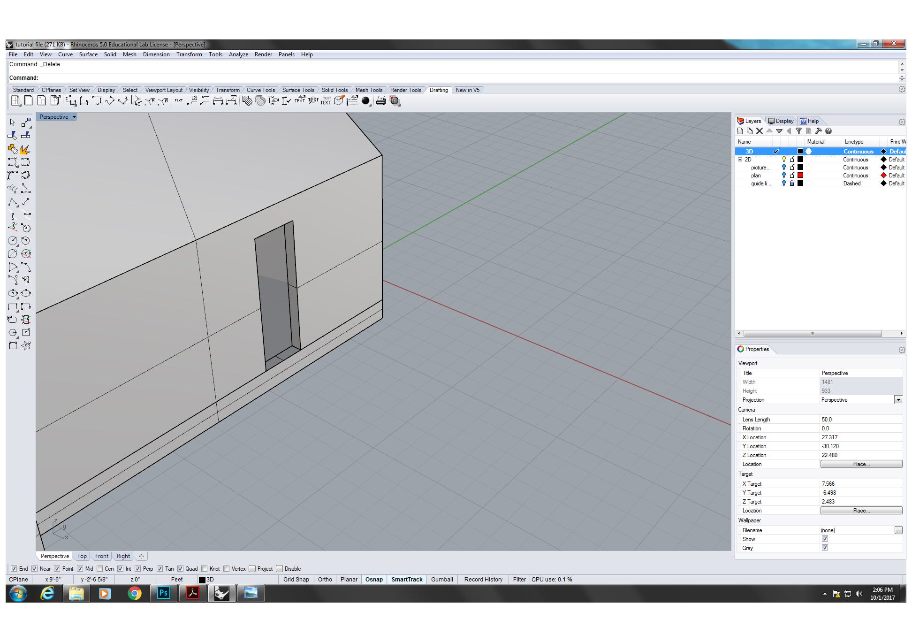Click the red color swatch of plan layer
The image size is (912, 642).
tap(800, 176)
